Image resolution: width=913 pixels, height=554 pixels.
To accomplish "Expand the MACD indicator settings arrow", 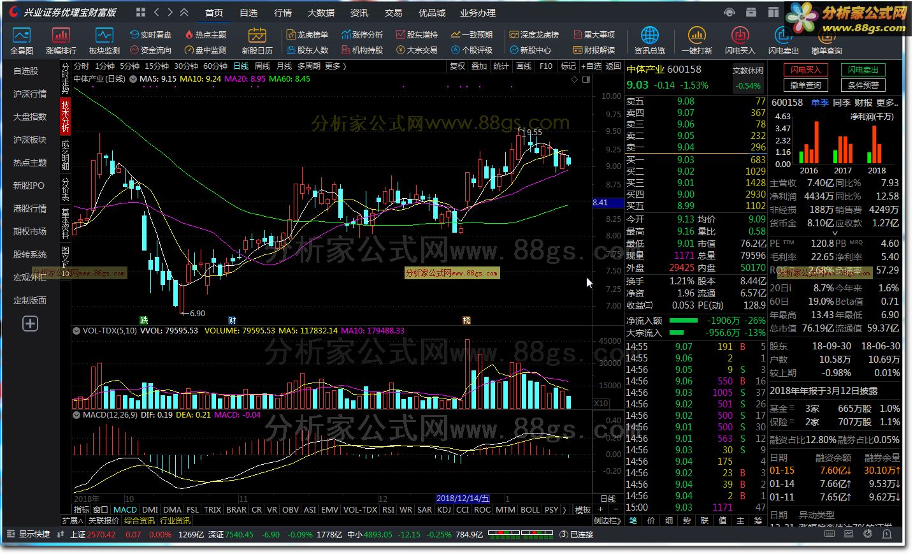I will coord(76,414).
